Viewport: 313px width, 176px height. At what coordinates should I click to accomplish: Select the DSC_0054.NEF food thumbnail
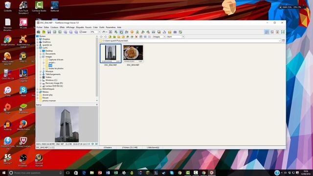(133, 53)
